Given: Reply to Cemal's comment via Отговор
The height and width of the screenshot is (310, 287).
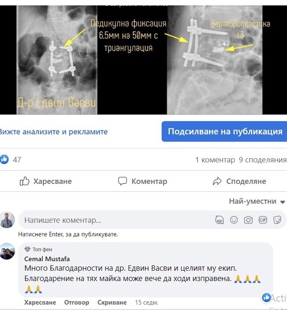Looking at the screenshot, I should [77, 303].
